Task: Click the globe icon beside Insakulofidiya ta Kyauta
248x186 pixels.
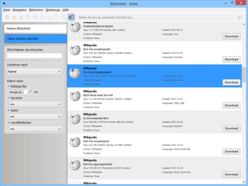Action: pos(75,27)
